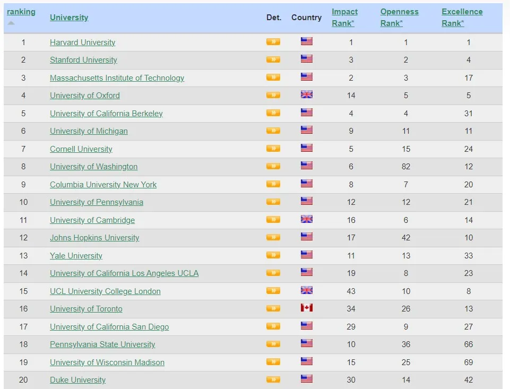
Task: Click the ranking sort arrow indicator
Action: click(x=11, y=23)
